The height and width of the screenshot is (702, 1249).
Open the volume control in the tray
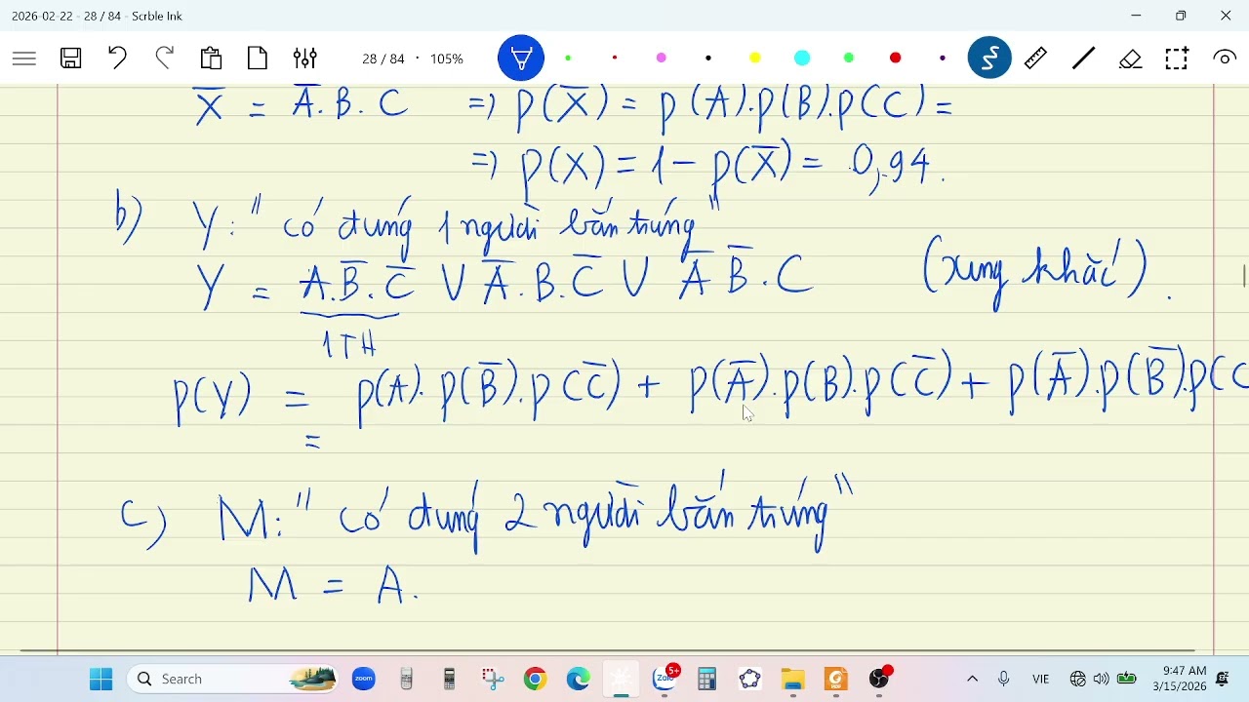[x=1102, y=679]
